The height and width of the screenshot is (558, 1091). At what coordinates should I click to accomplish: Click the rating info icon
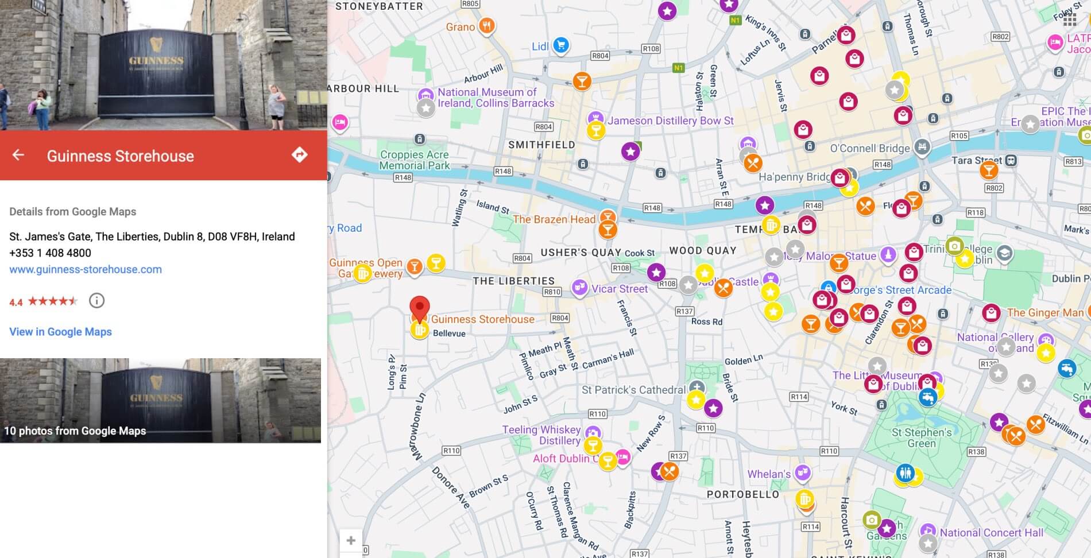(x=96, y=300)
